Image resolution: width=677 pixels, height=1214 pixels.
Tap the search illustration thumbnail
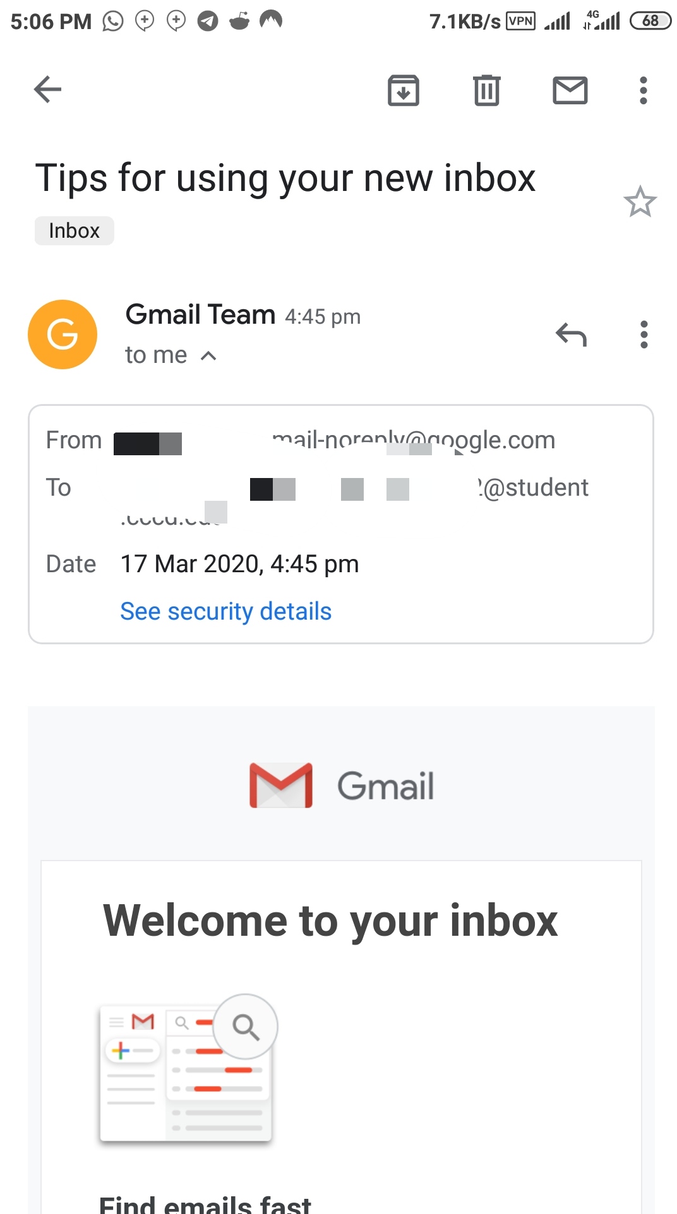(x=188, y=1069)
